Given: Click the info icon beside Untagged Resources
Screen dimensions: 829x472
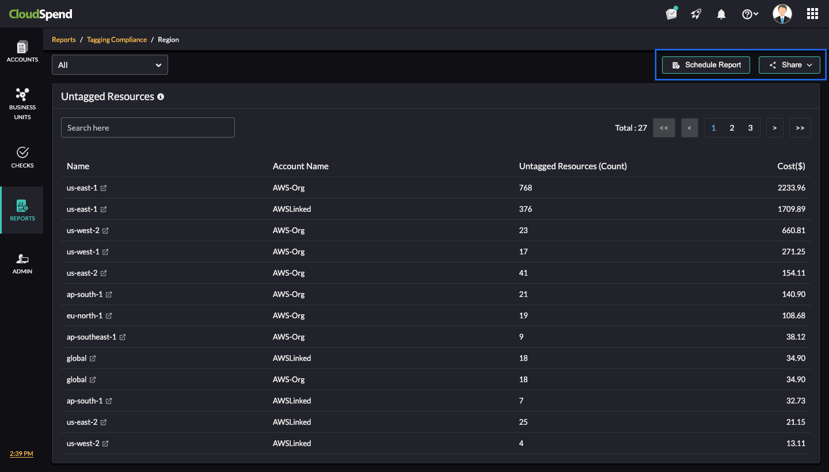Looking at the screenshot, I should pos(161,97).
